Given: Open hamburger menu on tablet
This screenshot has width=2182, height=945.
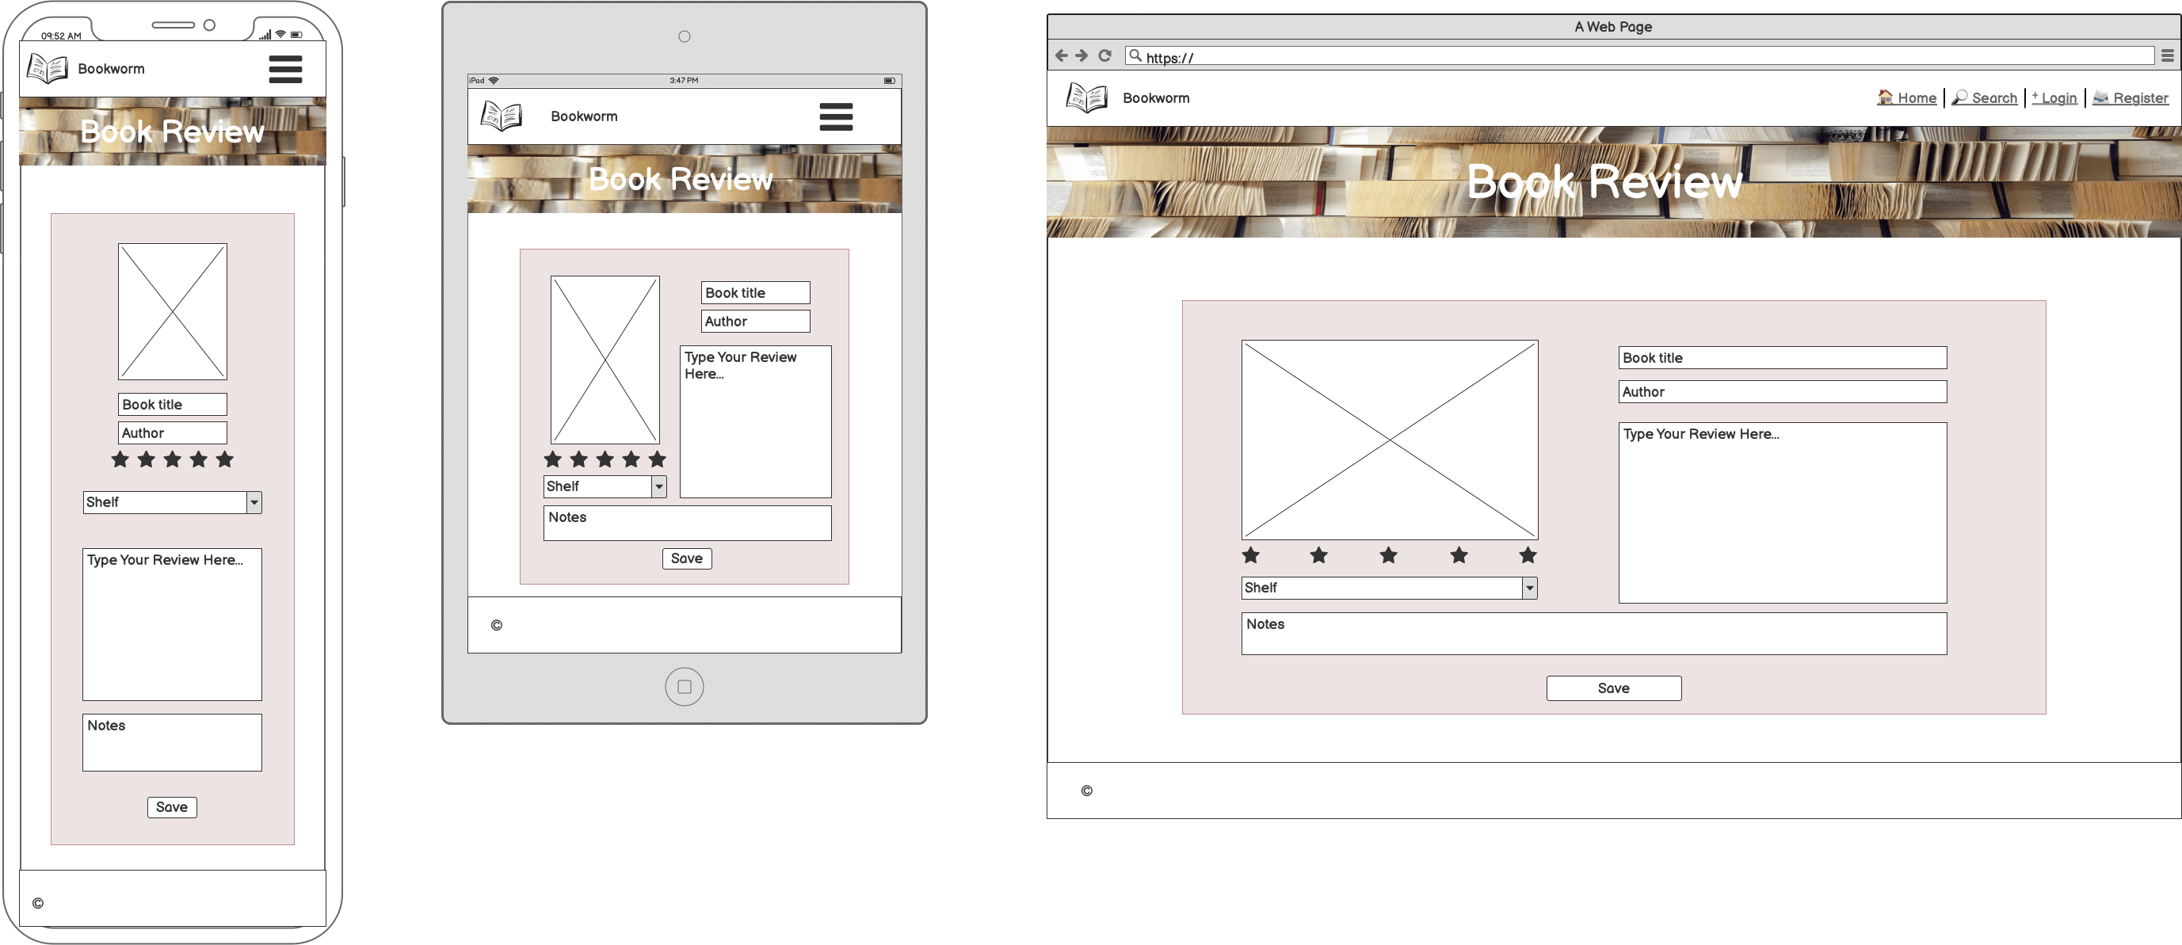Looking at the screenshot, I should pos(837,117).
